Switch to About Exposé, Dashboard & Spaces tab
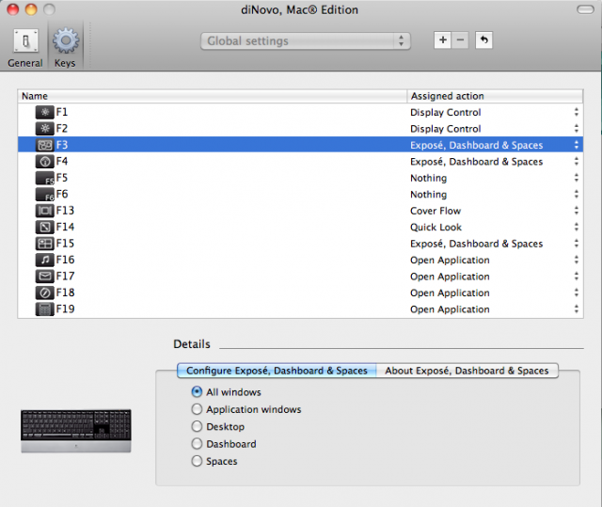Viewport: 602px width, 507px height. [x=467, y=371]
